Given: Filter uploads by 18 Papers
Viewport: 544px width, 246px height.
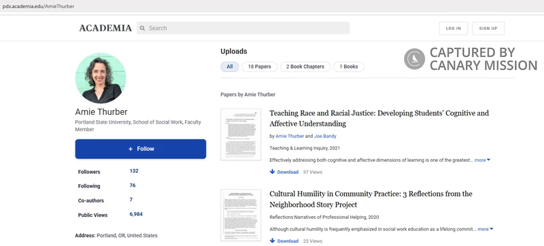Looking at the screenshot, I should (260, 67).
